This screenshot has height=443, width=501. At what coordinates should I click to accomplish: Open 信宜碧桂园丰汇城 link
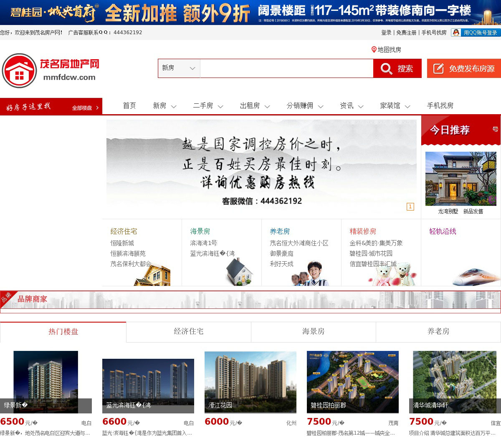click(x=373, y=264)
